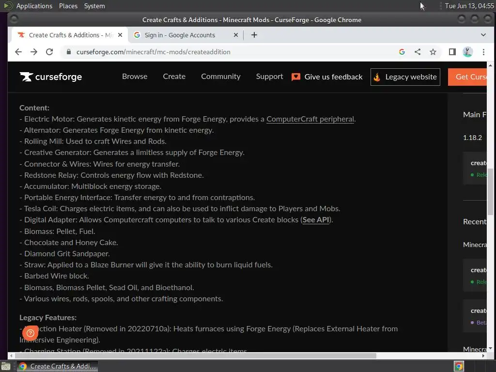
Task: Click 'Straw: Applied to a Blaze Burner' line
Action: (146, 265)
